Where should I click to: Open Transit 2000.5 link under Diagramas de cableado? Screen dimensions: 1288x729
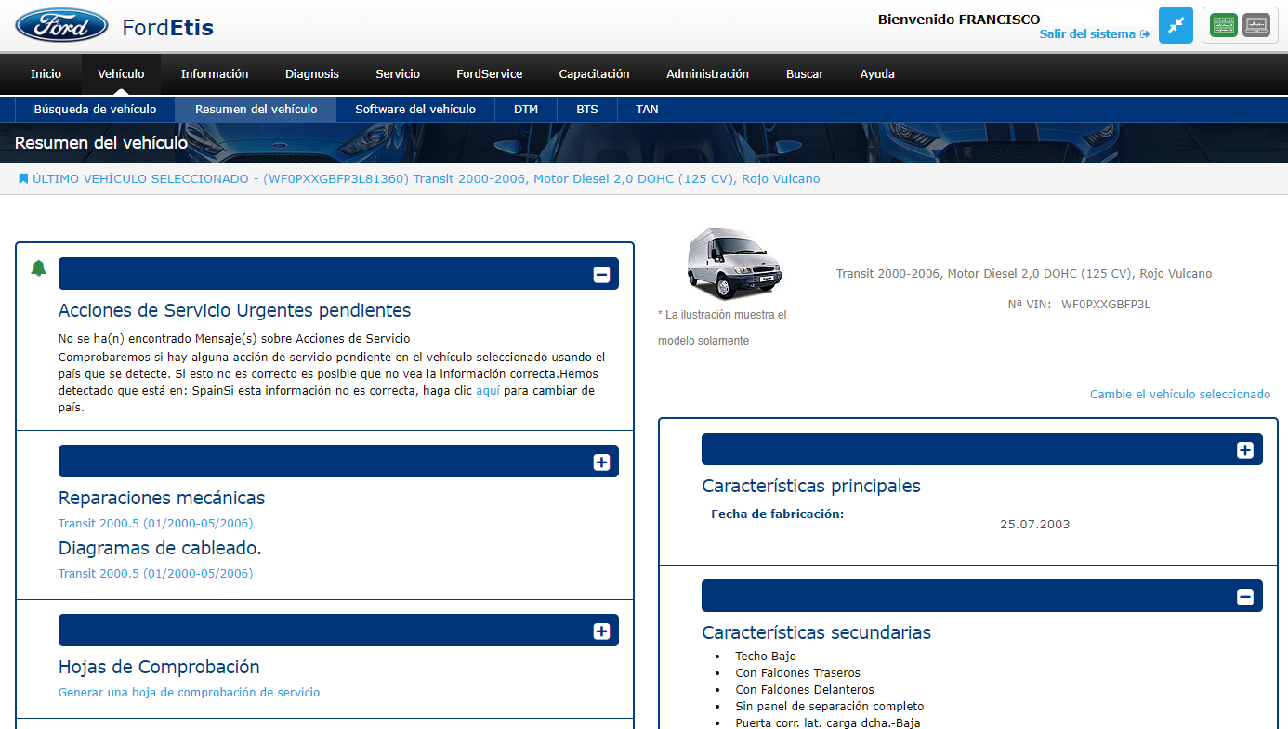(x=155, y=573)
